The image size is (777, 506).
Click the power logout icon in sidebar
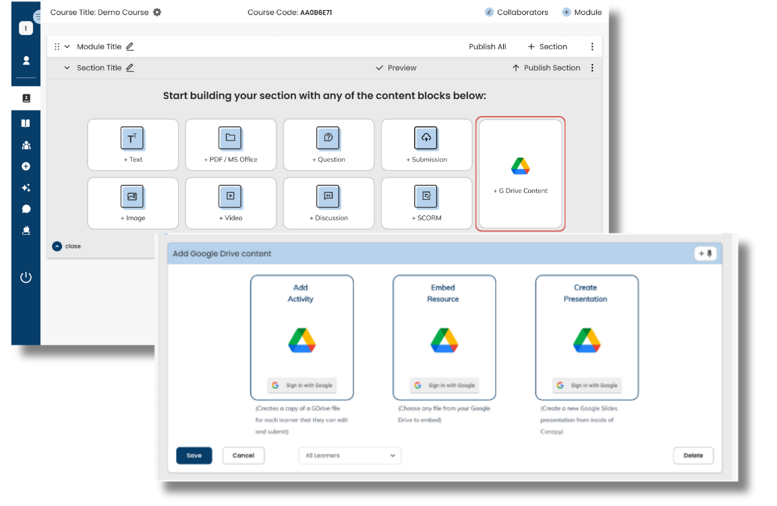tap(26, 277)
